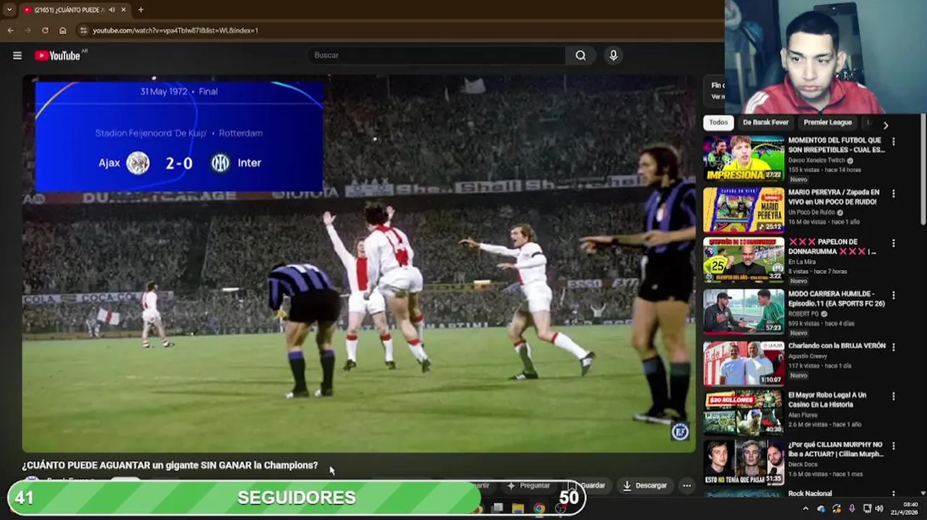Open options for PAPELON DE DONNARUMMA video
Viewport: 927px width, 520px height.
[894, 243]
